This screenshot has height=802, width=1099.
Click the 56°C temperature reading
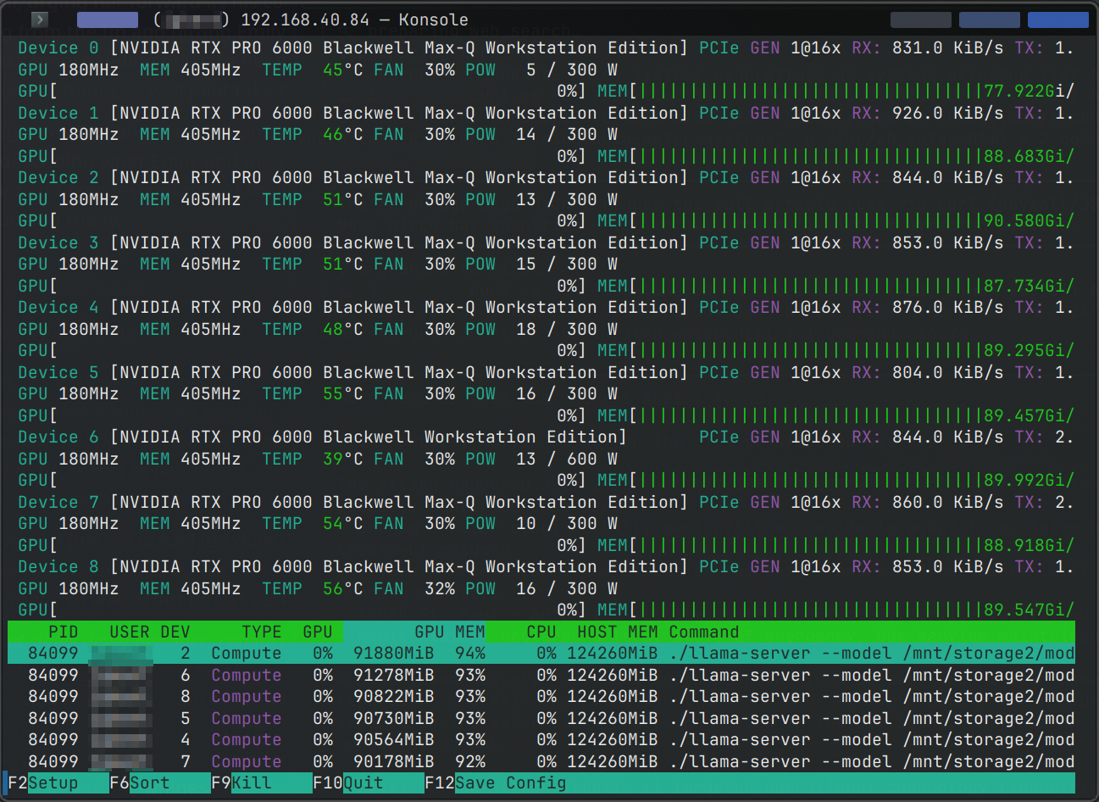pyautogui.click(x=343, y=589)
